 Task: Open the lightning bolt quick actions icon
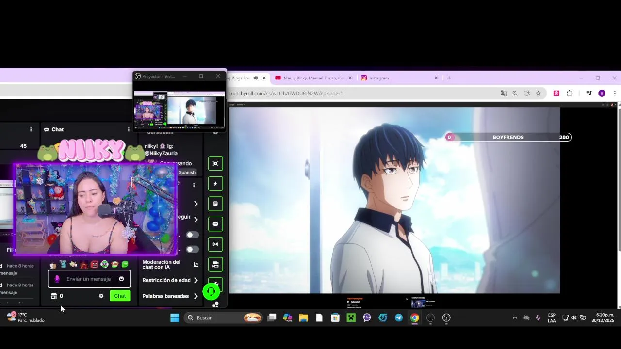(215, 184)
